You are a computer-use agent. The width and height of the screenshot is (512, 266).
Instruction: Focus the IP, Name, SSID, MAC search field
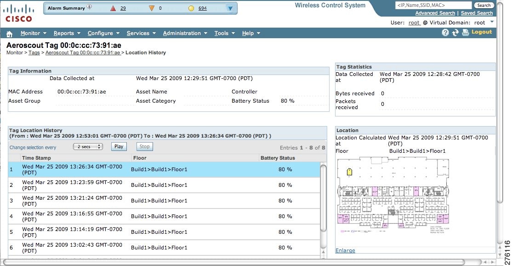(x=433, y=5)
